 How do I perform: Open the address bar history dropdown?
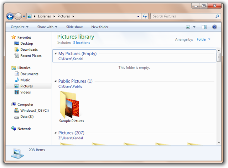tap(138, 16)
